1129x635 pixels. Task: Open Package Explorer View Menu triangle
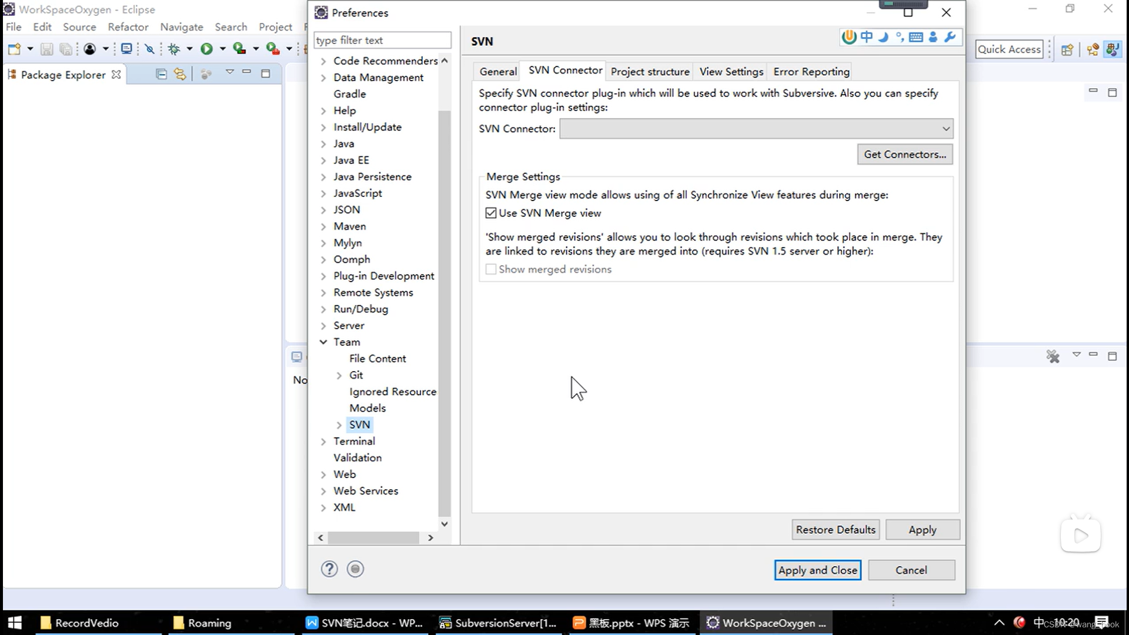(230, 72)
